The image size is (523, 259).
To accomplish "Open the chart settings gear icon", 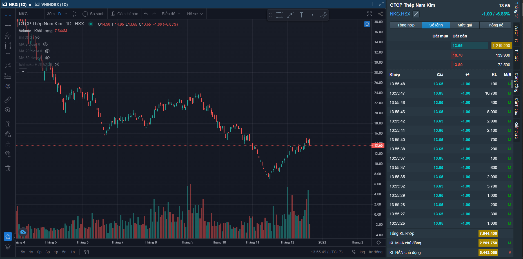I will (x=379, y=242).
